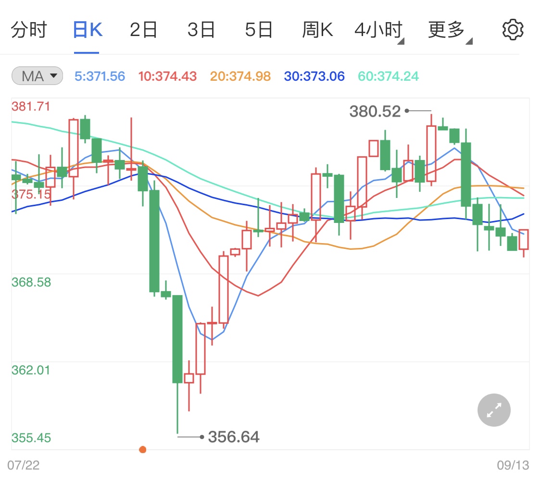The image size is (541, 480).
Task: Expand chart to fullscreen with arrows button
Action: pos(494,410)
